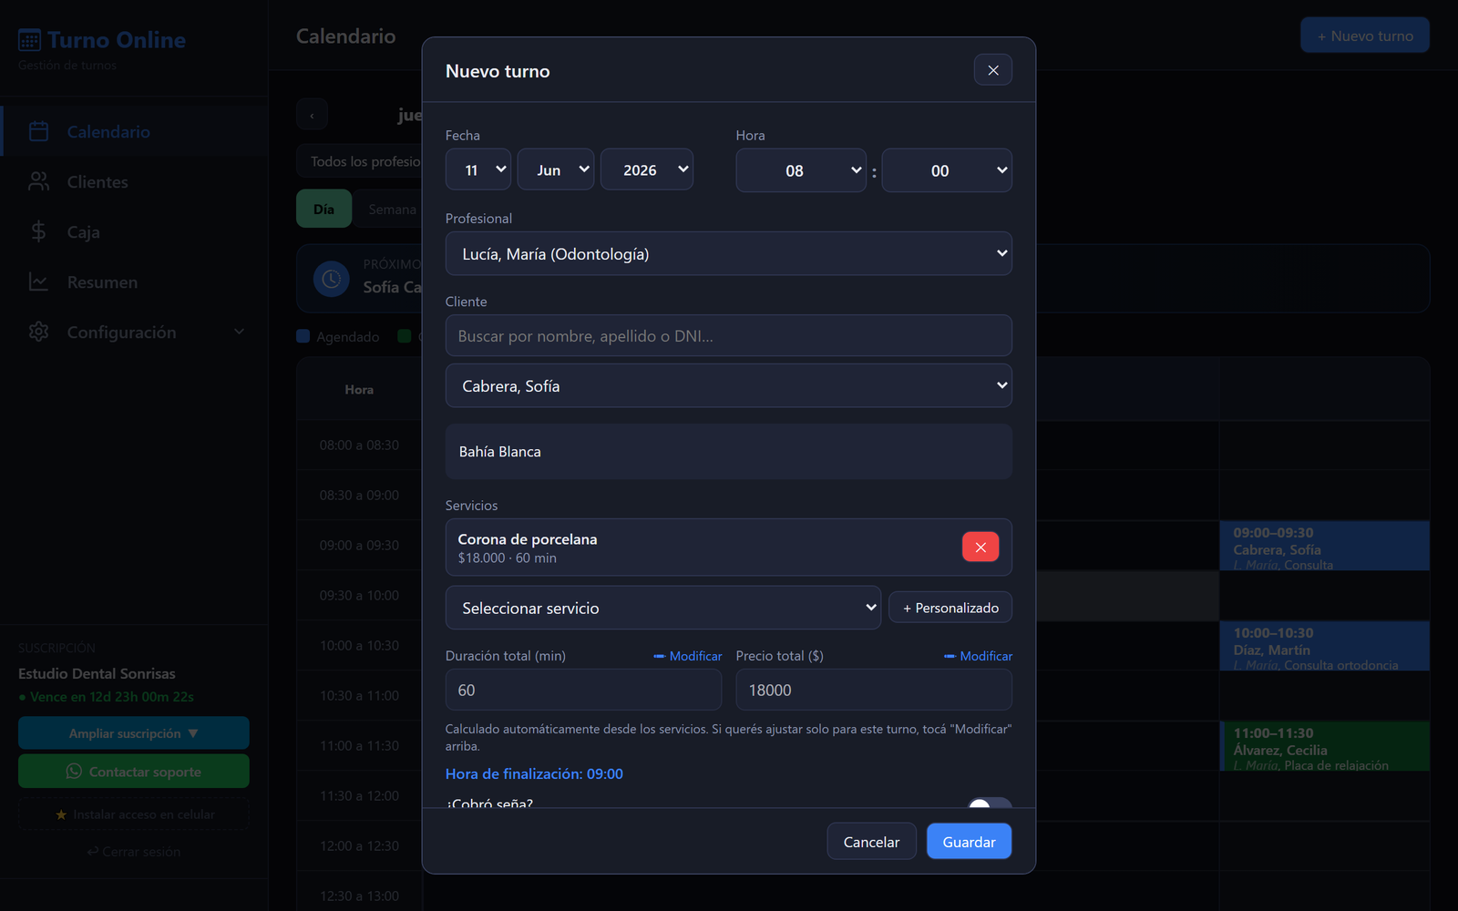
Task: Open the 11:00–11:30 Álvarez, Cecilia appointment
Action: pos(1325,747)
